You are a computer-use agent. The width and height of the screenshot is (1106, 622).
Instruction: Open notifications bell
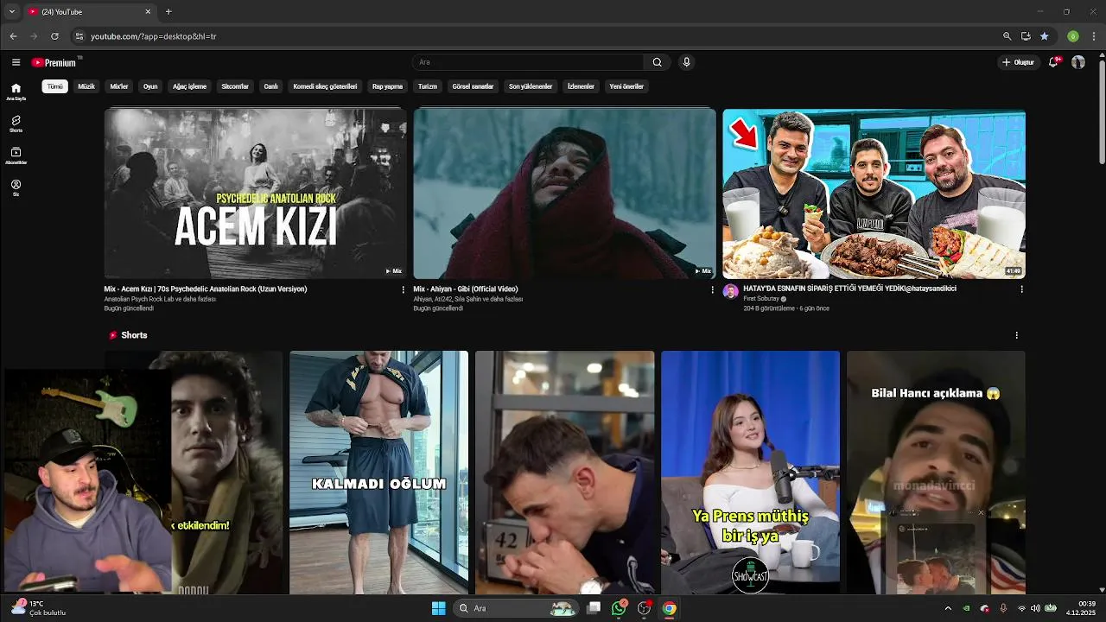[1054, 62]
